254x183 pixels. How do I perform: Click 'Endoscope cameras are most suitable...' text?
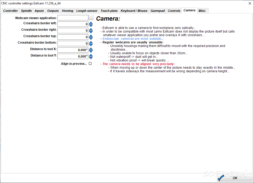point(133,39)
